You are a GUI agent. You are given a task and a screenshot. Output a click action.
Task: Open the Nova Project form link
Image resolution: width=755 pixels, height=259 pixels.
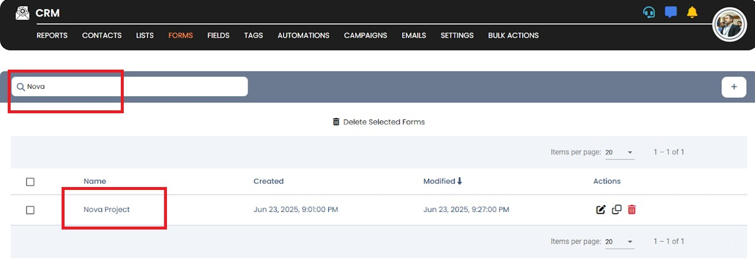[107, 209]
